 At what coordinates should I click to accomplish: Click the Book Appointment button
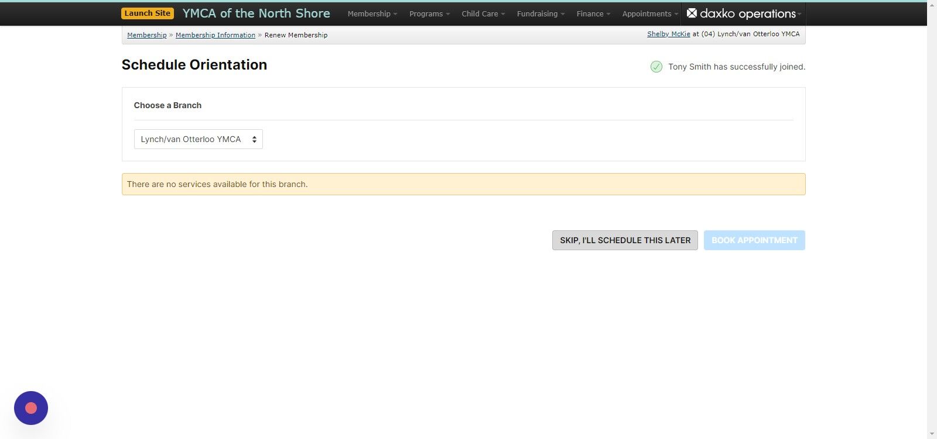754,240
